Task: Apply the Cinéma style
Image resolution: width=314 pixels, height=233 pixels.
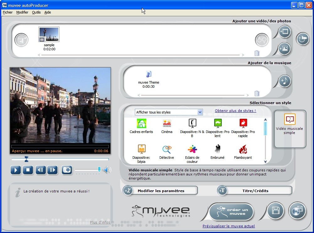Action: tap(167, 124)
